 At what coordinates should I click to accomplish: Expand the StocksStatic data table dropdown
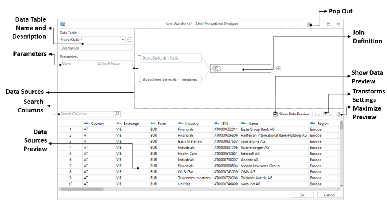(123, 40)
